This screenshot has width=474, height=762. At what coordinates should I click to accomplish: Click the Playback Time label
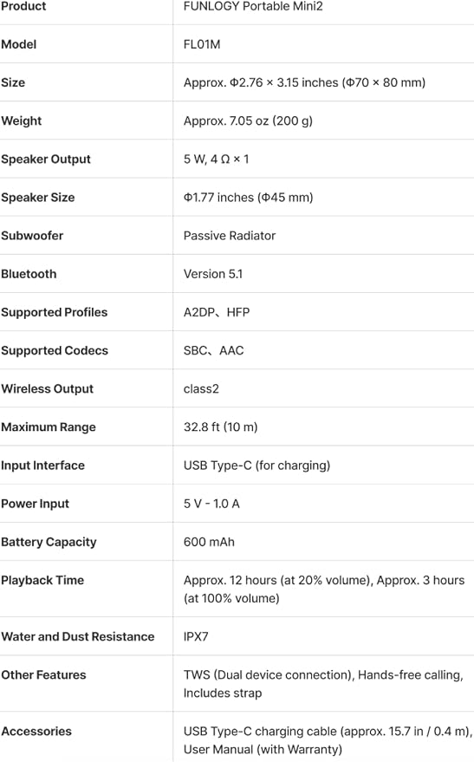tap(42, 580)
